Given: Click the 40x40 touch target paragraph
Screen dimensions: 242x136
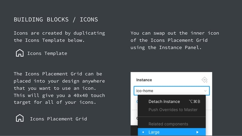Looking at the screenshot, I should (59, 88).
